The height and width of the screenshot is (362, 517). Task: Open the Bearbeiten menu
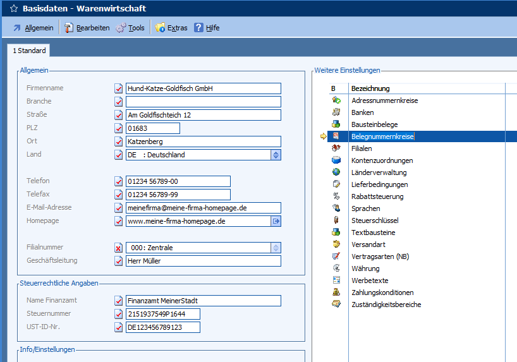(x=87, y=28)
